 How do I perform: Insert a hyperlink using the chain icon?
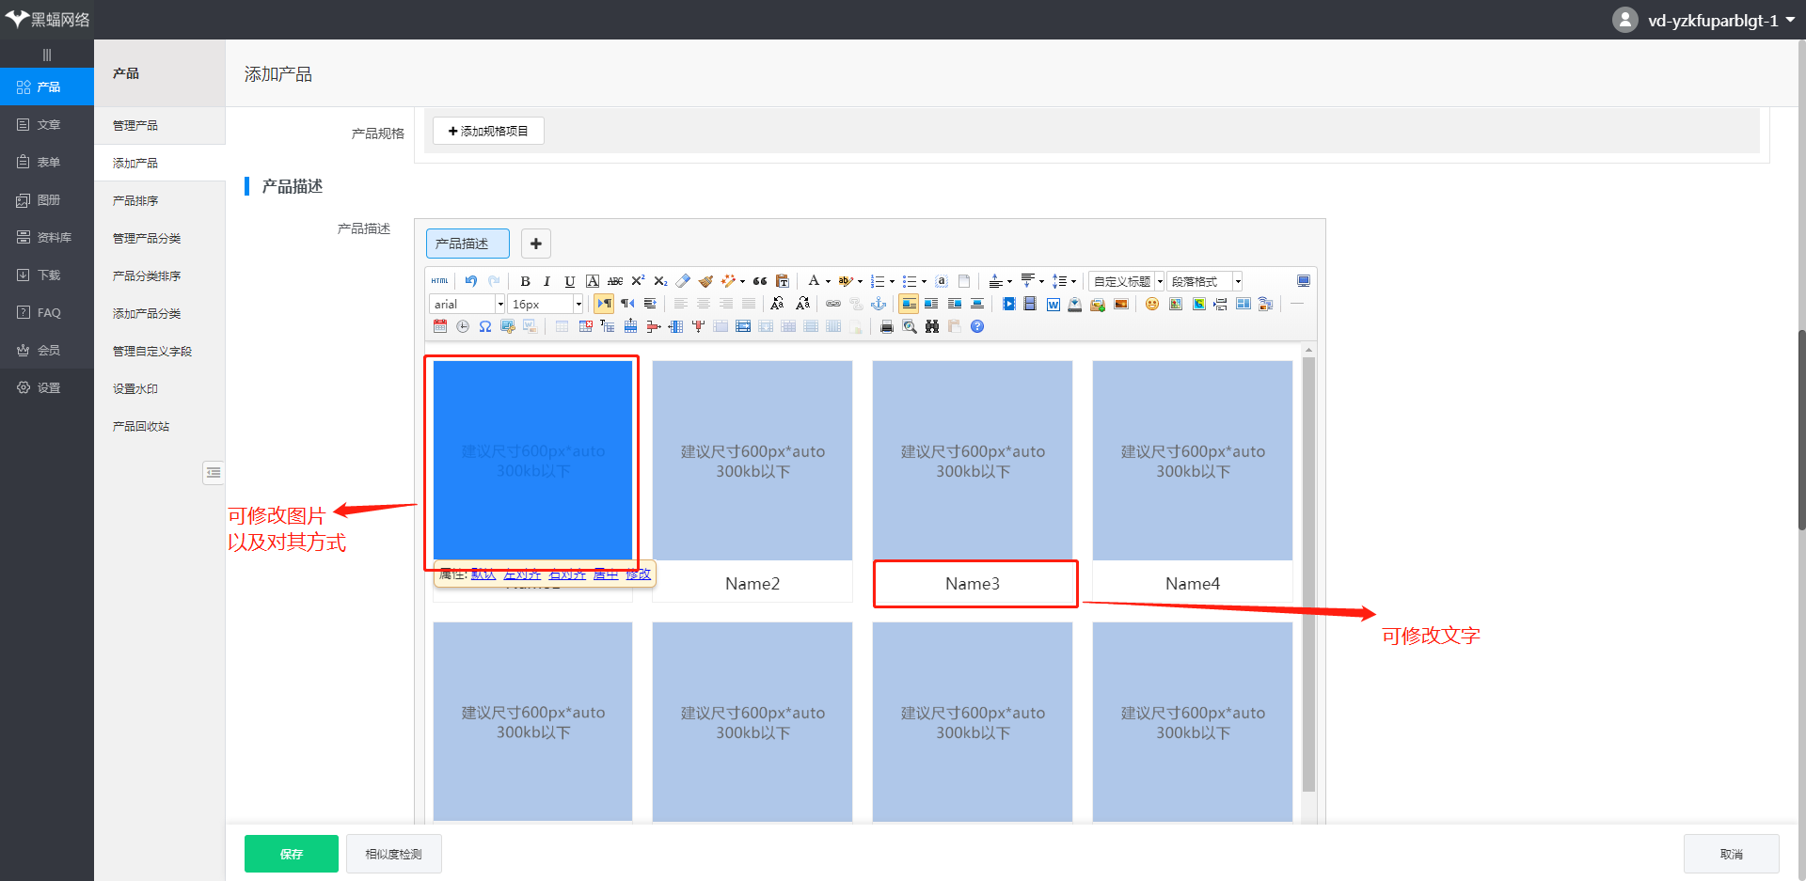pos(833,304)
